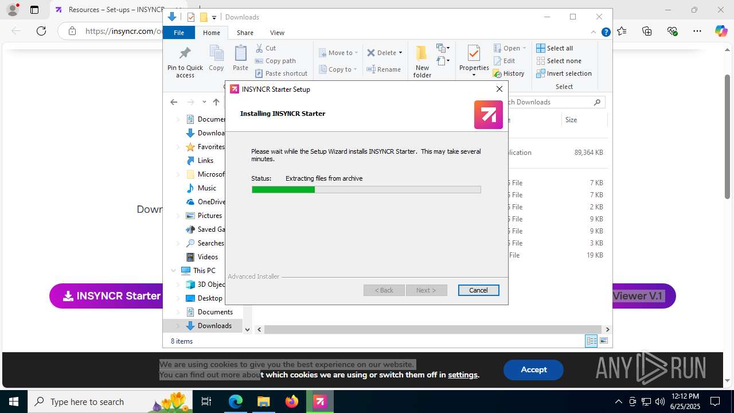Viewport: 734px width, 413px height.
Task: Sort by the Size column header
Action: 583,120
